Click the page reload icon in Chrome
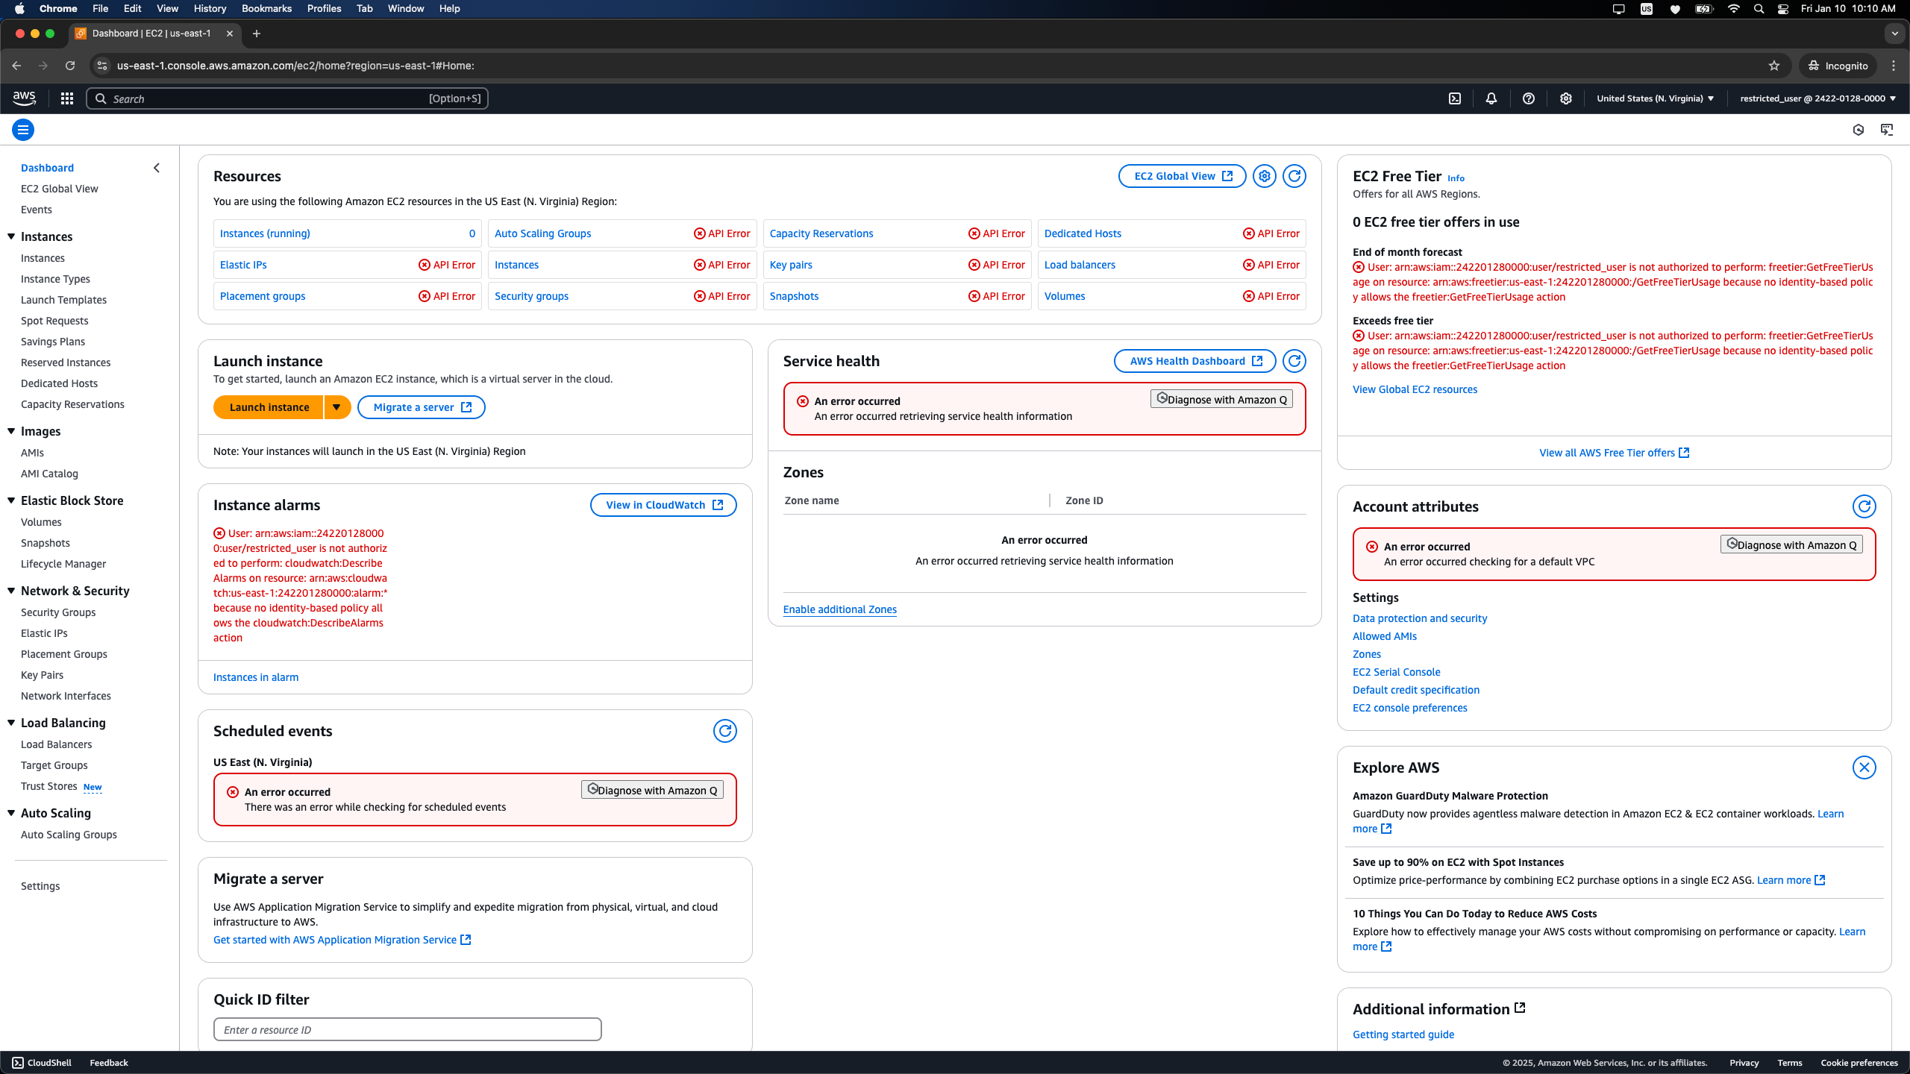1910x1074 pixels. [x=70, y=66]
